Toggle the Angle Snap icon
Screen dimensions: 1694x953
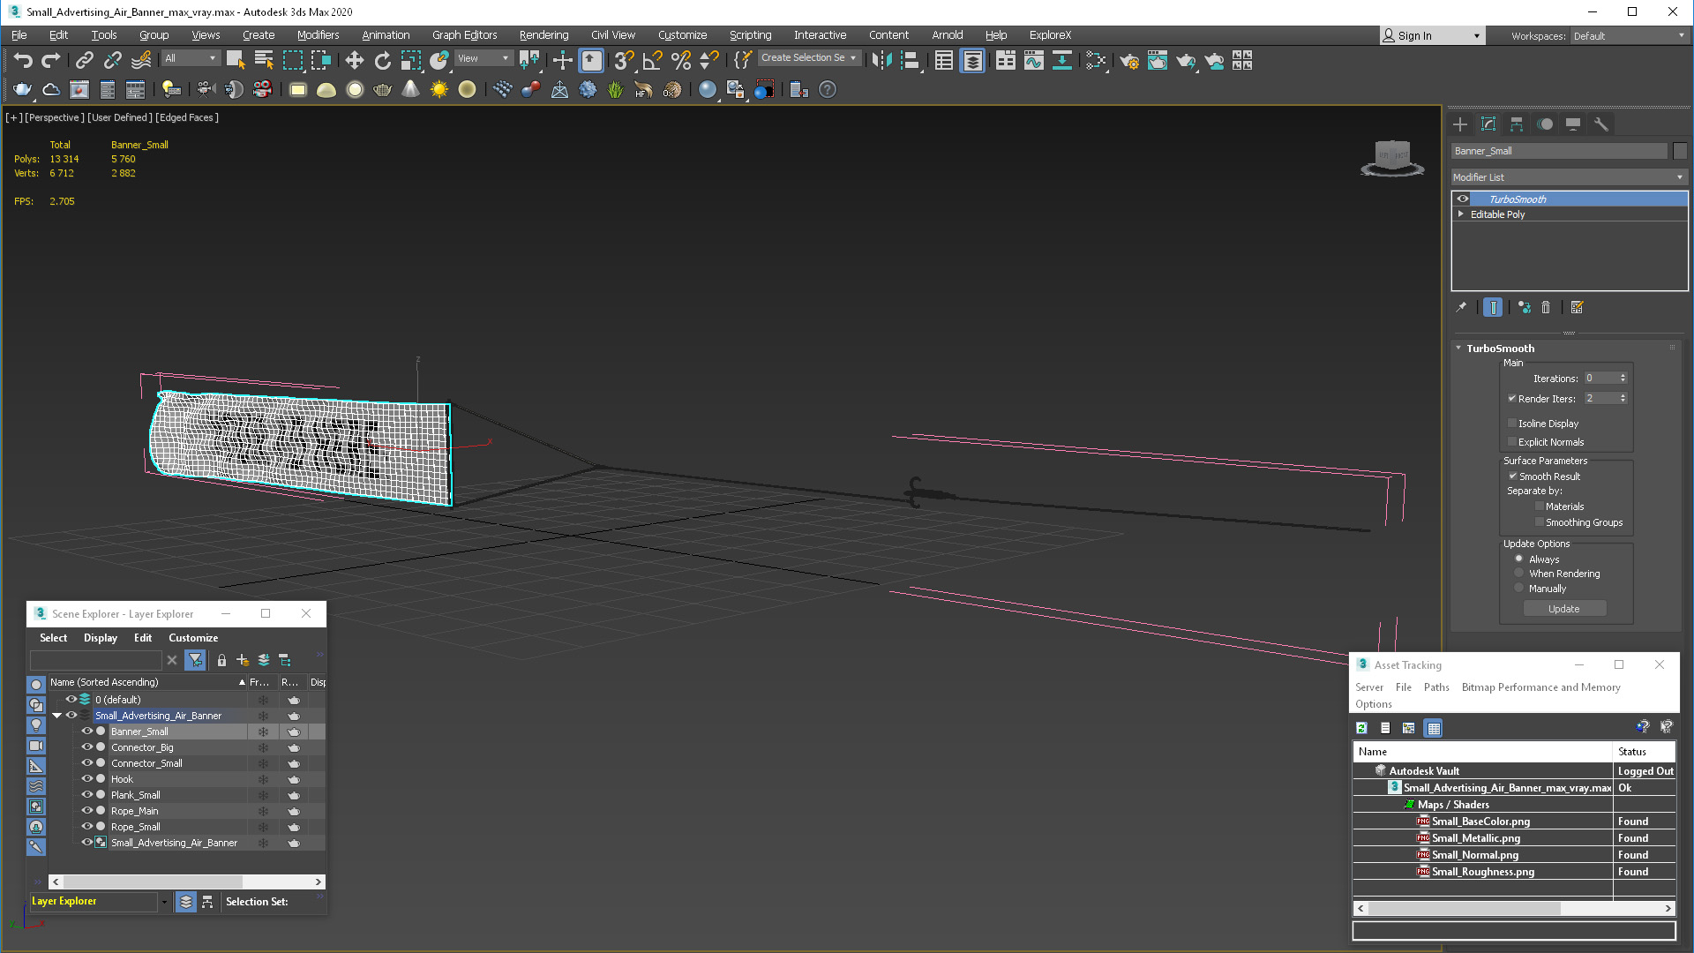[652, 60]
